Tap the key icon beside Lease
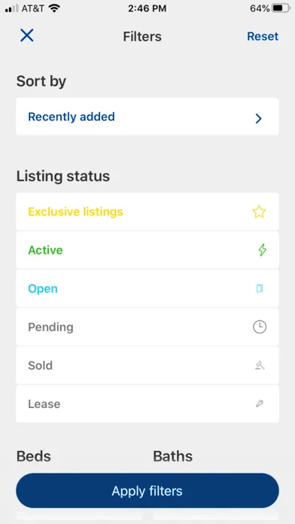Viewport: 295px width, 524px height. coord(260,404)
